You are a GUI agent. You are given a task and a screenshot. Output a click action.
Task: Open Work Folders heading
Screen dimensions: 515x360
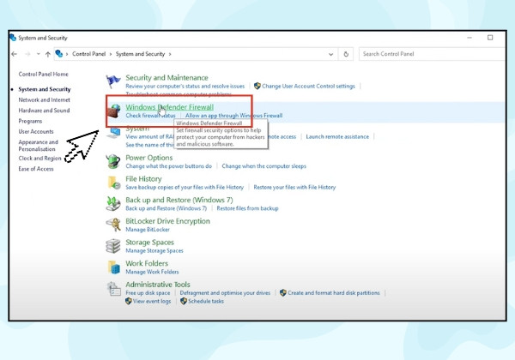(147, 264)
